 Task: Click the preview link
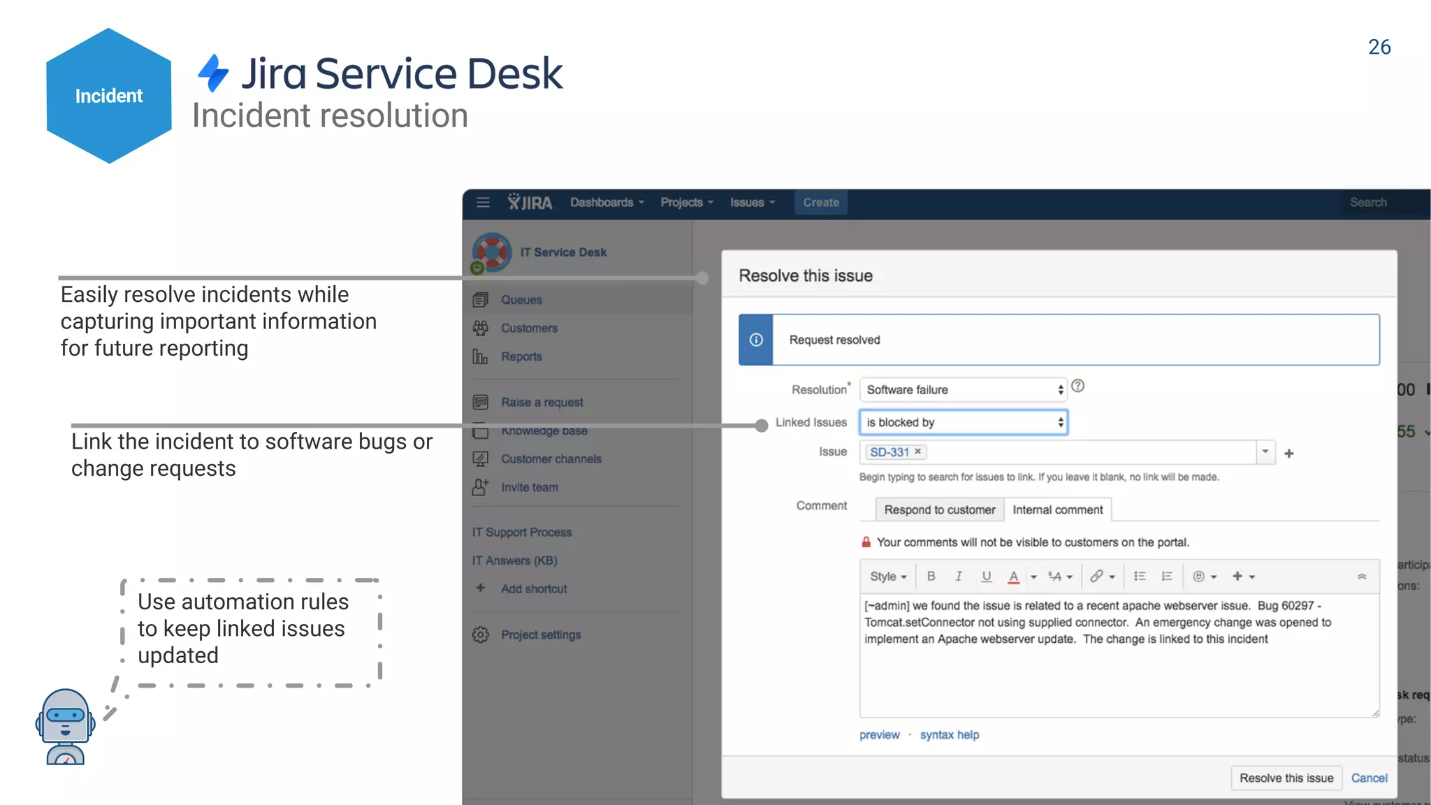pos(879,735)
